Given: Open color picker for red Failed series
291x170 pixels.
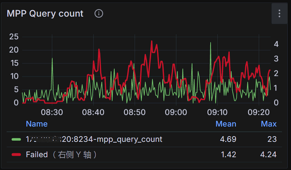Looking at the screenshot, I should pyautogui.click(x=16, y=154).
